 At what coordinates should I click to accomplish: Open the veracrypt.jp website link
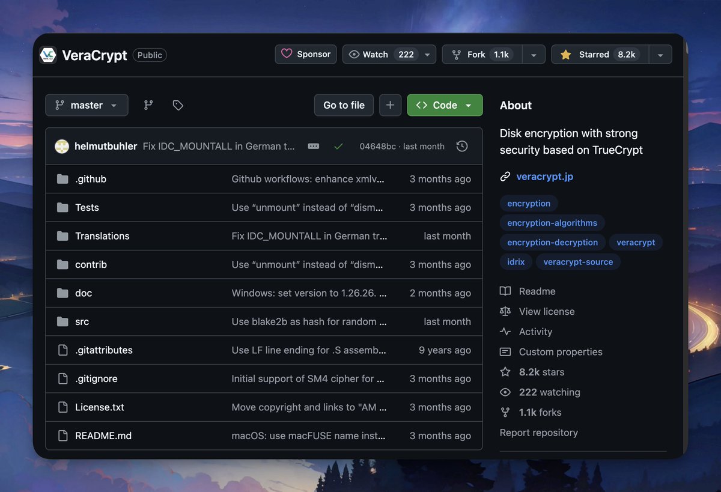(x=545, y=177)
